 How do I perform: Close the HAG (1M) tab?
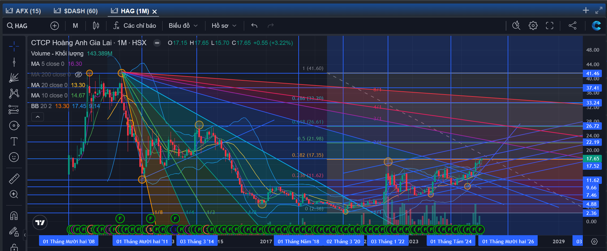point(154,12)
